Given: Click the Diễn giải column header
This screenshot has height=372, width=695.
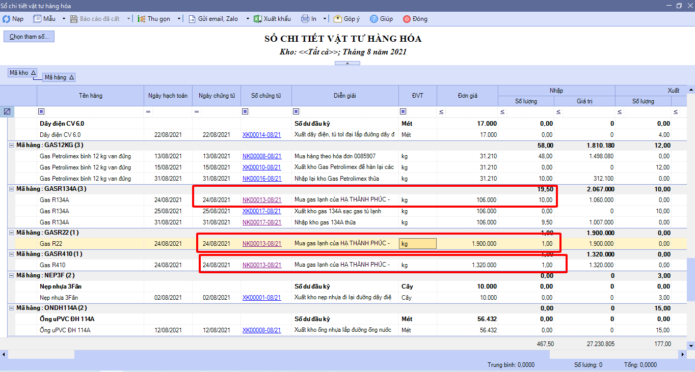Looking at the screenshot, I should click(x=345, y=96).
